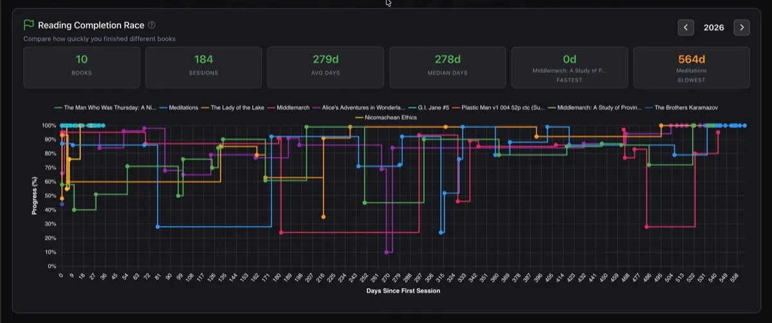This screenshot has height=323, width=772.
Task: Toggle the Meditations legend entry
Action: point(178,108)
